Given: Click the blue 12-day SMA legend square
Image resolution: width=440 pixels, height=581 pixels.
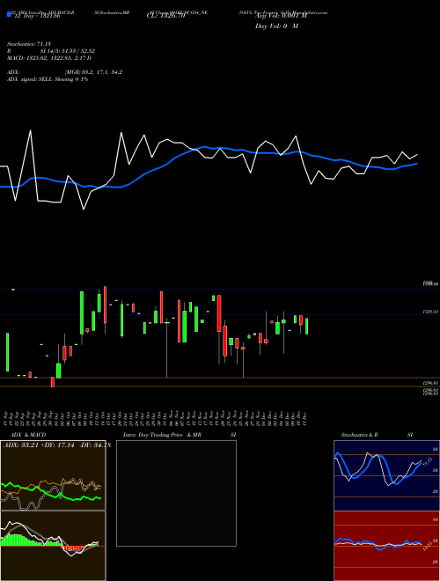Looking at the screenshot, I should 9,15.
